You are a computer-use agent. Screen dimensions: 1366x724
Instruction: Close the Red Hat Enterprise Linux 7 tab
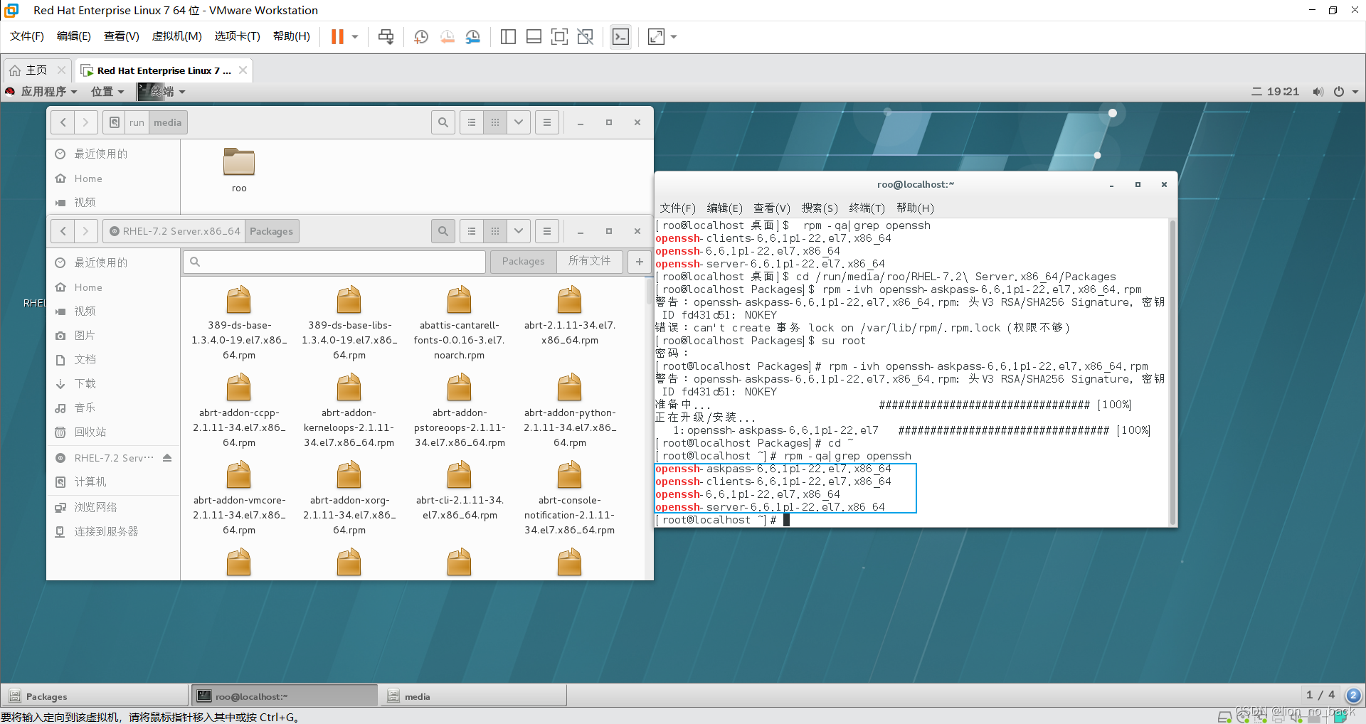[243, 70]
